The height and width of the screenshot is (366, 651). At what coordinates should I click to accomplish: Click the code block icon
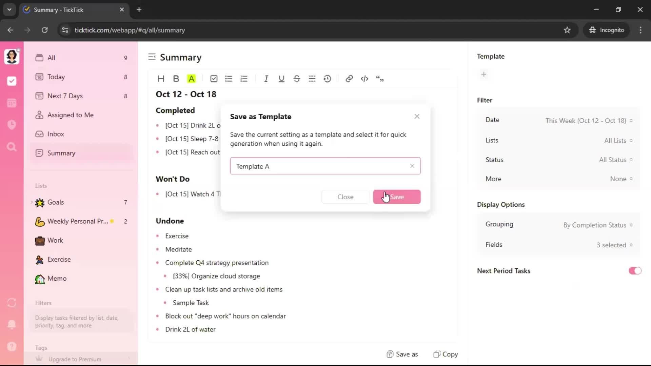[x=364, y=79]
